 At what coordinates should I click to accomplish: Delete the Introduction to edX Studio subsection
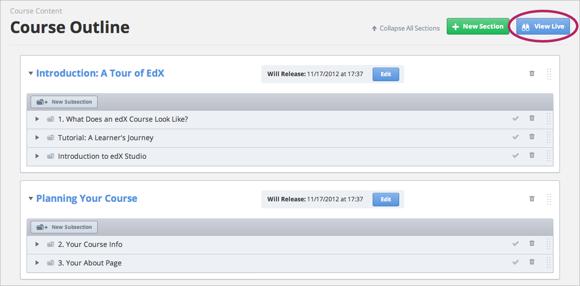532,155
